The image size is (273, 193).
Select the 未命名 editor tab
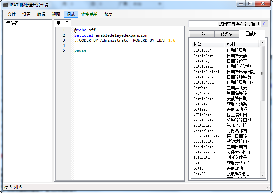[x=62, y=23]
